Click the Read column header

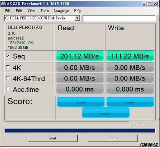point(67,28)
